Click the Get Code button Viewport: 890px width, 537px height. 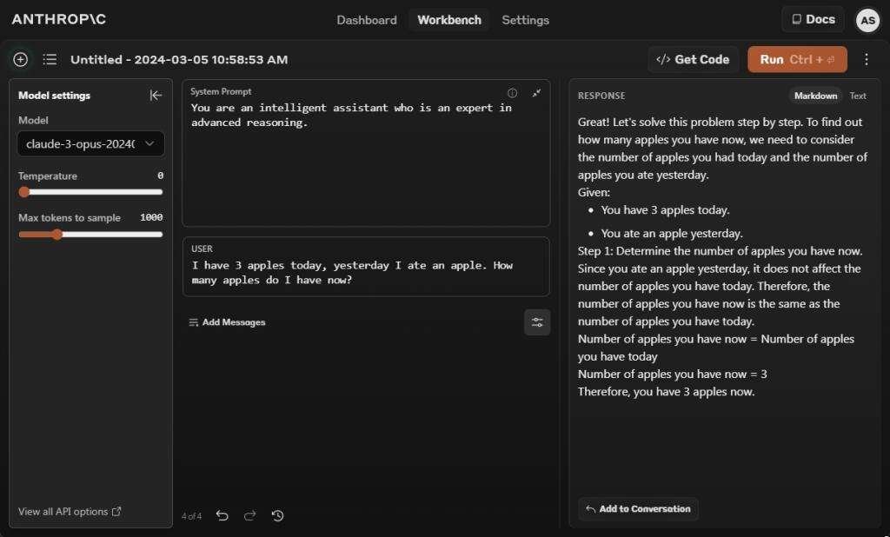click(693, 59)
